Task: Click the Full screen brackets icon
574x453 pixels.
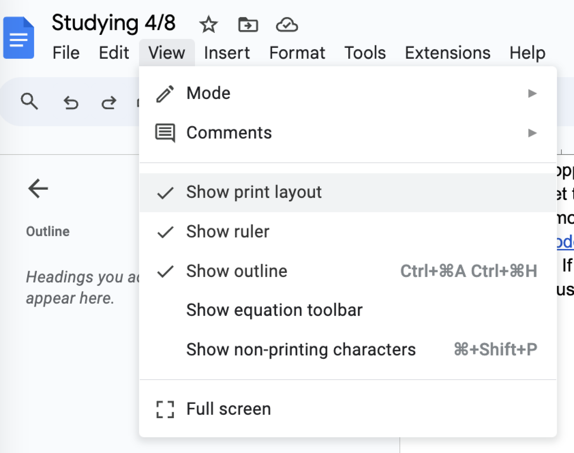Action: pos(165,409)
